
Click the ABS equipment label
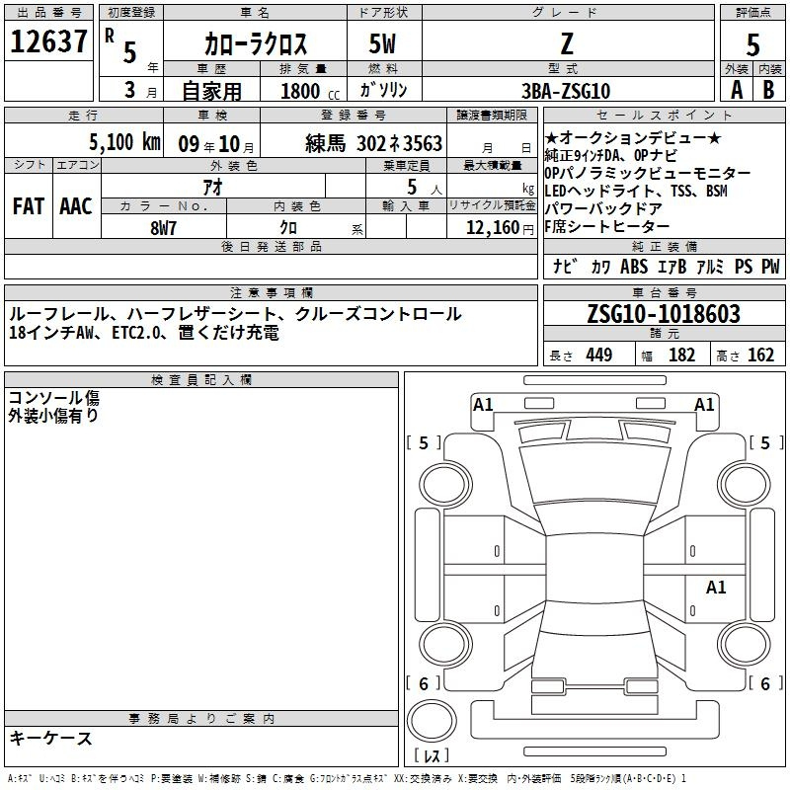click(x=634, y=267)
